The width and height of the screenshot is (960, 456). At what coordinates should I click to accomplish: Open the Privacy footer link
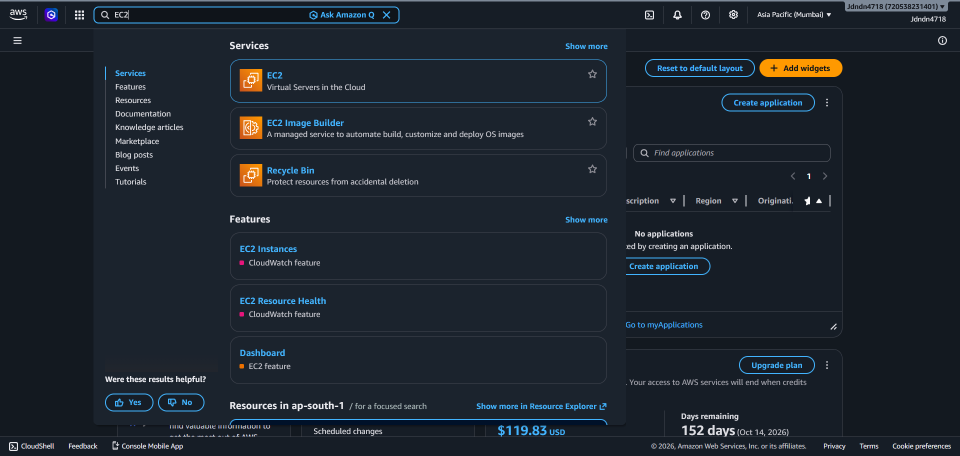click(x=834, y=446)
